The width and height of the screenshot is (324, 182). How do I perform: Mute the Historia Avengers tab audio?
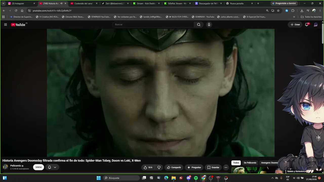pos(61,4)
